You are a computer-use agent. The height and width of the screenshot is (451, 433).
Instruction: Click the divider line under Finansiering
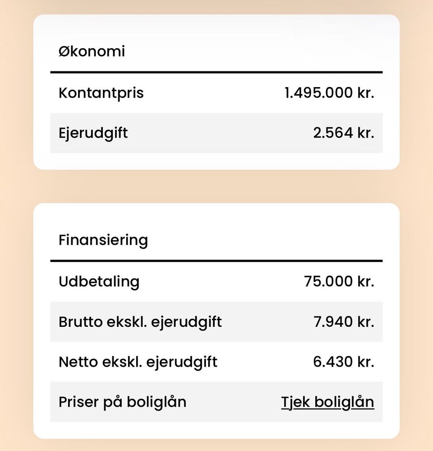[x=216, y=261]
